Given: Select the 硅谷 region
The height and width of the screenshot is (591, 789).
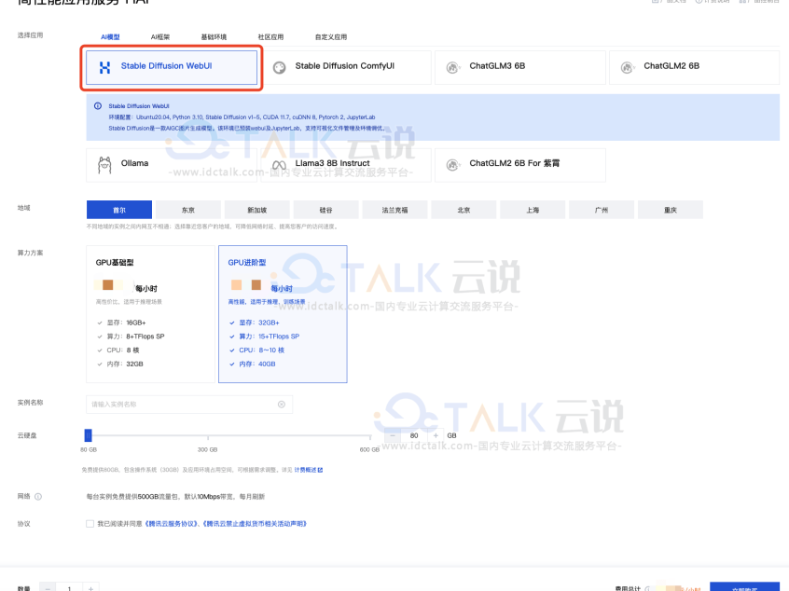Looking at the screenshot, I should click(x=326, y=210).
